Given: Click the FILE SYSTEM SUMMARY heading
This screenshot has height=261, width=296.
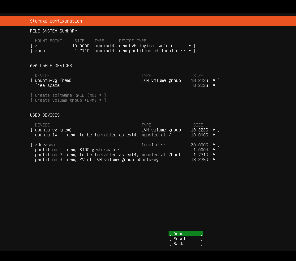Looking at the screenshot, I should (x=54, y=31).
